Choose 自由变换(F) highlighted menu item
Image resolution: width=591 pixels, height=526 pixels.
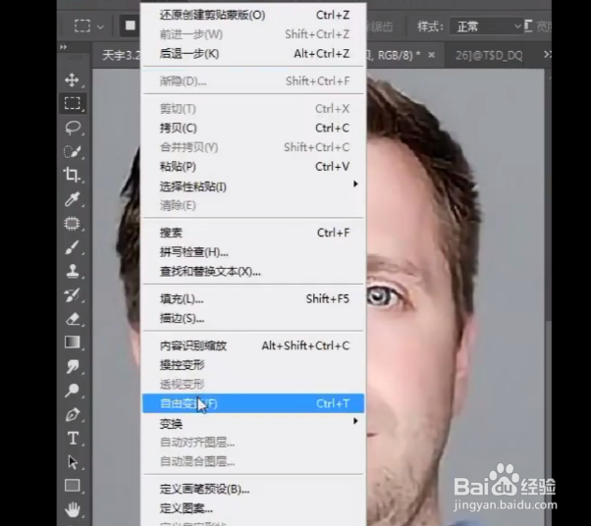pyautogui.click(x=253, y=403)
